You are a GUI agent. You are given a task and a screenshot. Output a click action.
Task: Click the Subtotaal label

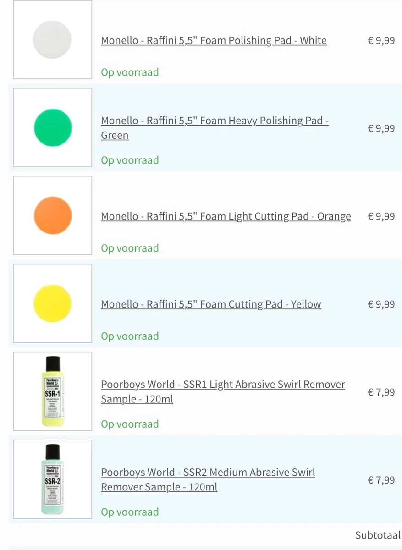(378, 535)
